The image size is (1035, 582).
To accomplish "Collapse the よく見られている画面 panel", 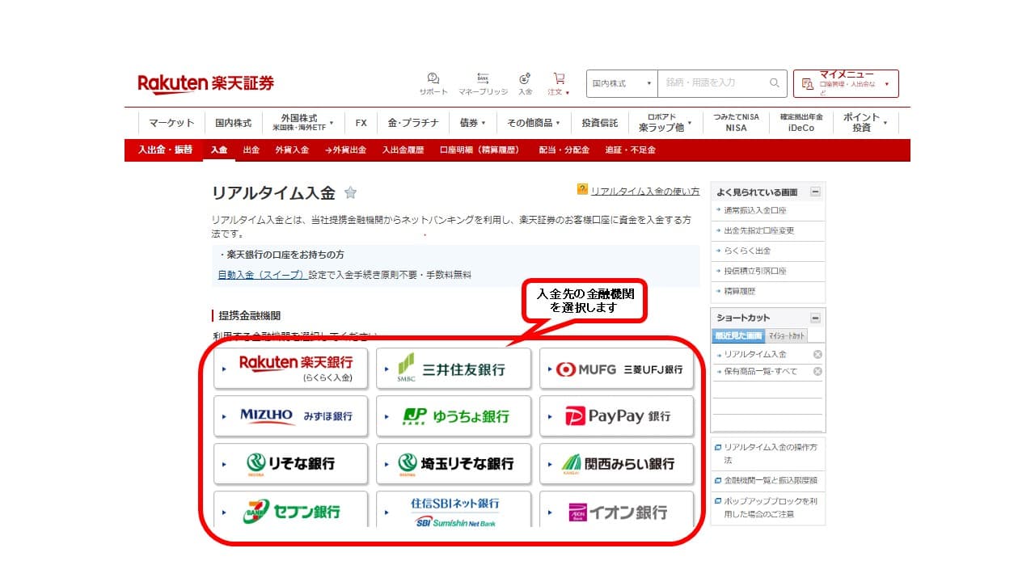I will pos(815,192).
